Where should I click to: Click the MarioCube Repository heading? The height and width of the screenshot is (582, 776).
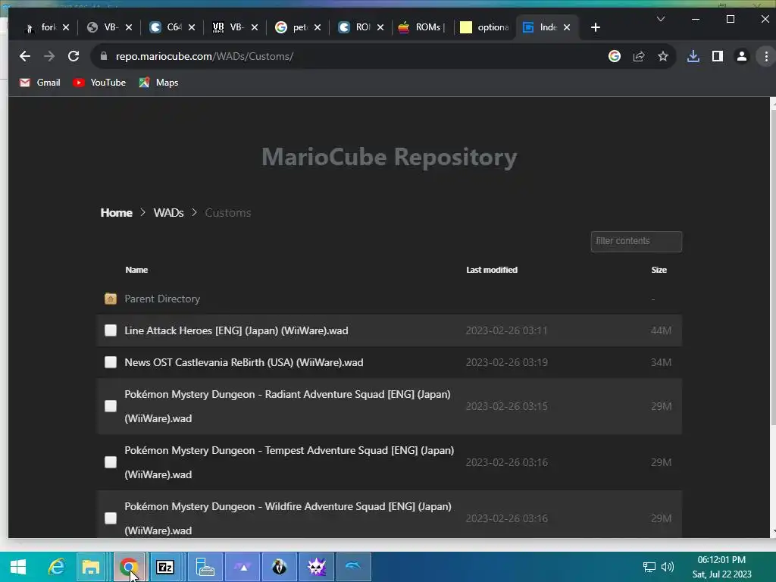(389, 158)
